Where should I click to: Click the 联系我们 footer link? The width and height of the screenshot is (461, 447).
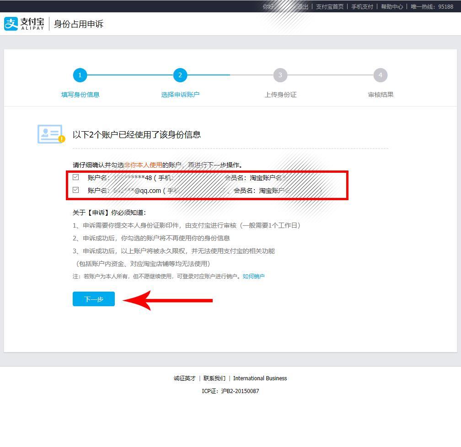(214, 378)
